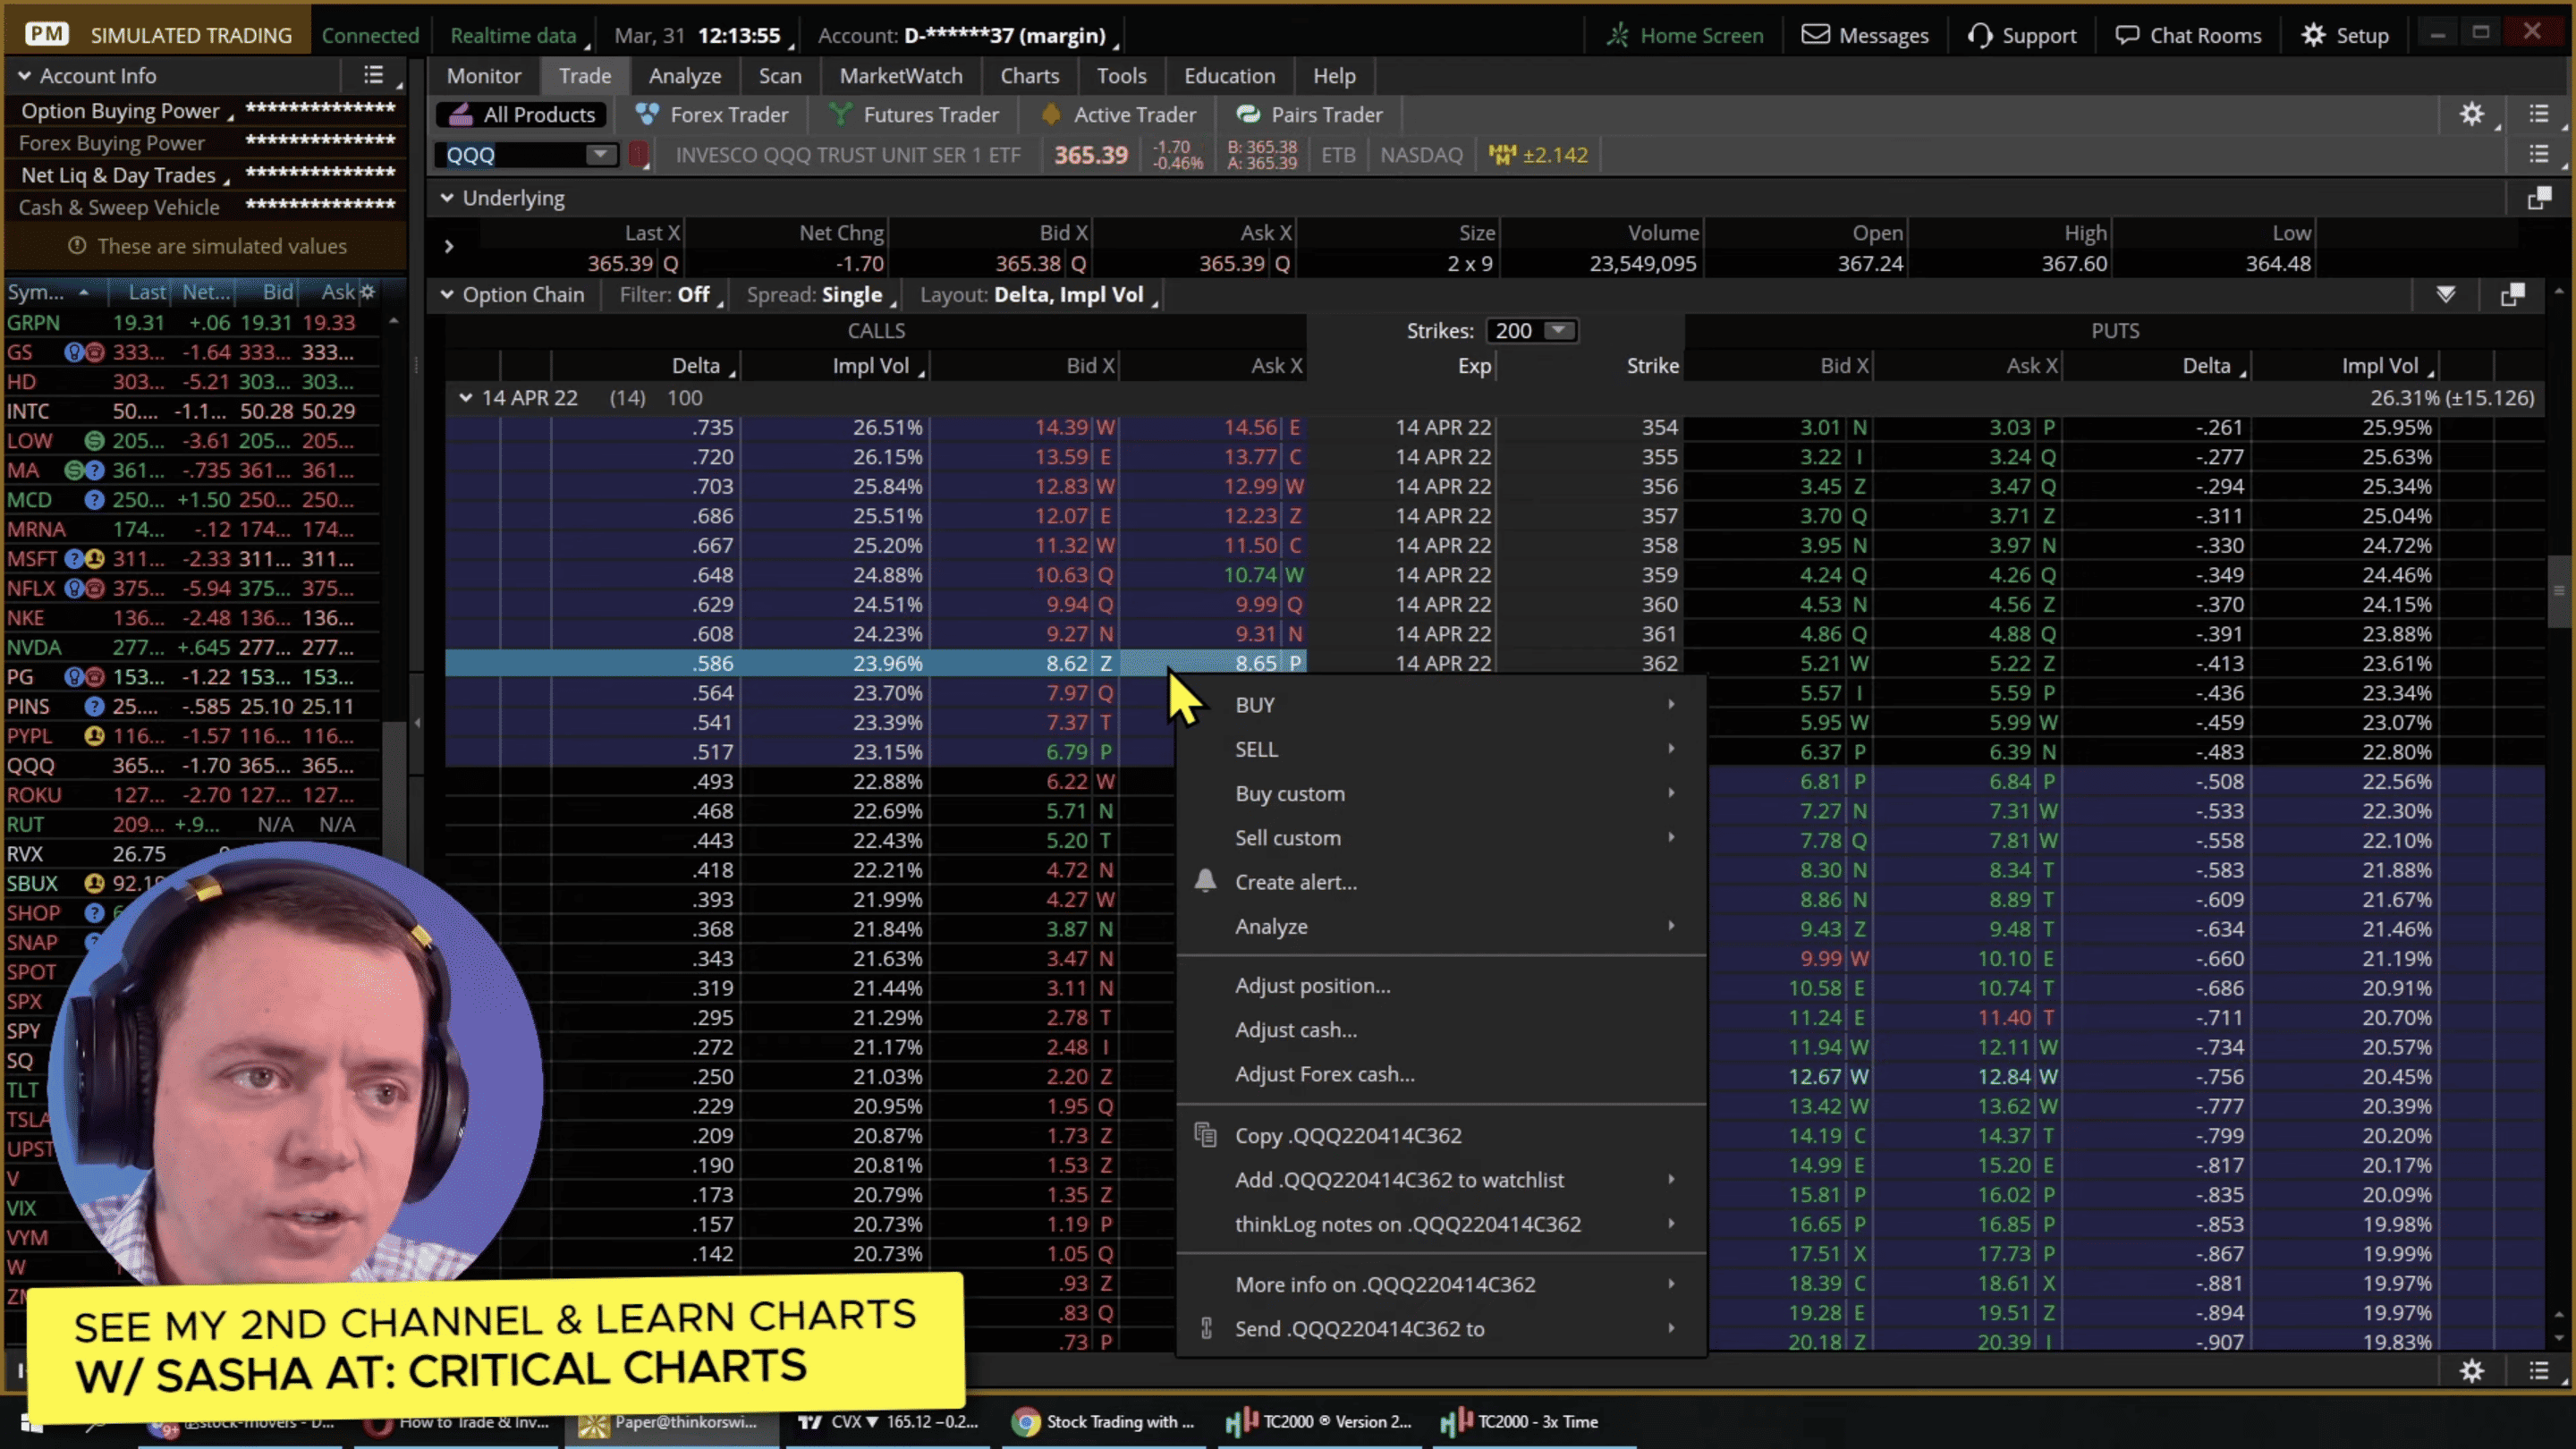This screenshot has height=1449, width=2576.
Task: Expand the Underlying quote row arrow
Action: pyautogui.click(x=449, y=246)
